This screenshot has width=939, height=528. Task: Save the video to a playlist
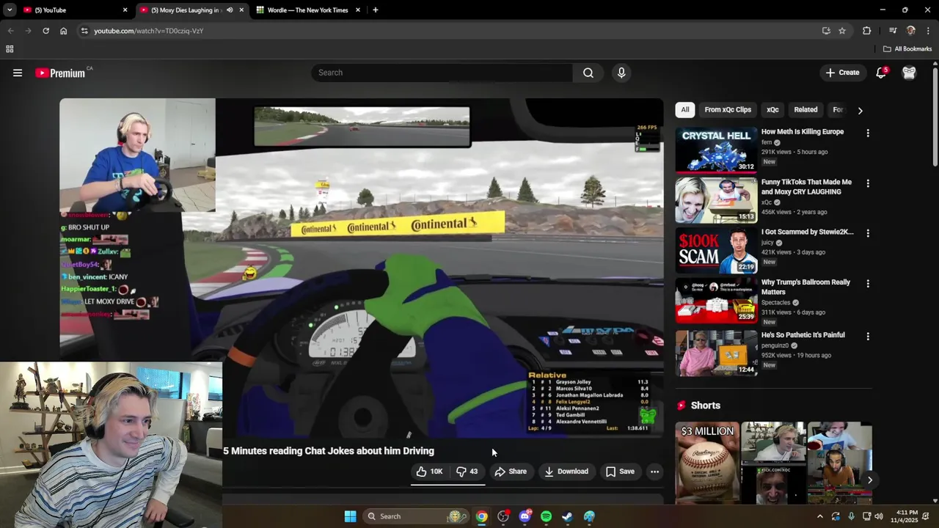tap(620, 472)
